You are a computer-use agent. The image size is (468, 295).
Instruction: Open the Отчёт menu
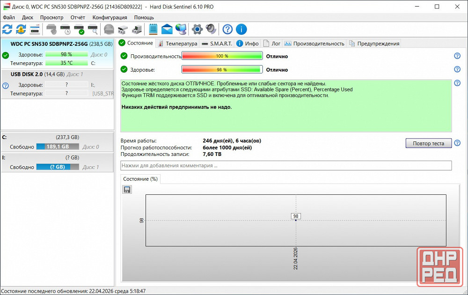coord(78,17)
